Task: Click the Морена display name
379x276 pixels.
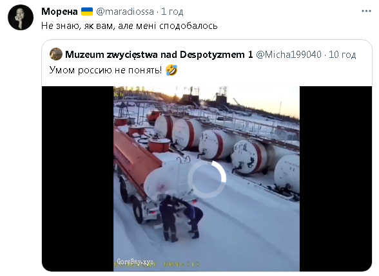Action: pyautogui.click(x=59, y=12)
